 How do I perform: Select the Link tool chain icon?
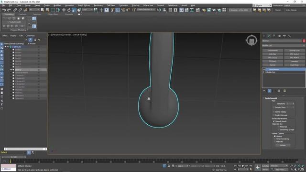pyautogui.click(x=15, y=10)
